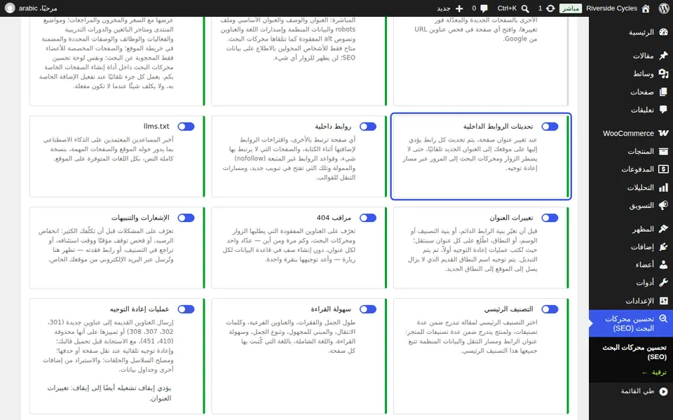This screenshot has width=673, height=420.
Task: Click the إضافات plugin icon
Action: (x=664, y=247)
